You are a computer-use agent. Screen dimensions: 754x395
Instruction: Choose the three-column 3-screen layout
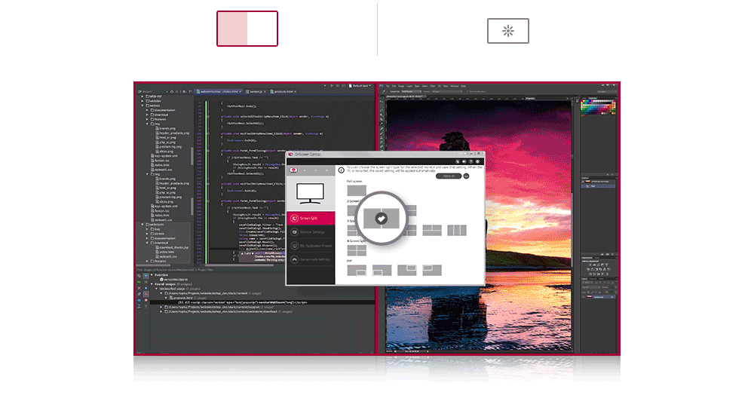[x=457, y=230]
